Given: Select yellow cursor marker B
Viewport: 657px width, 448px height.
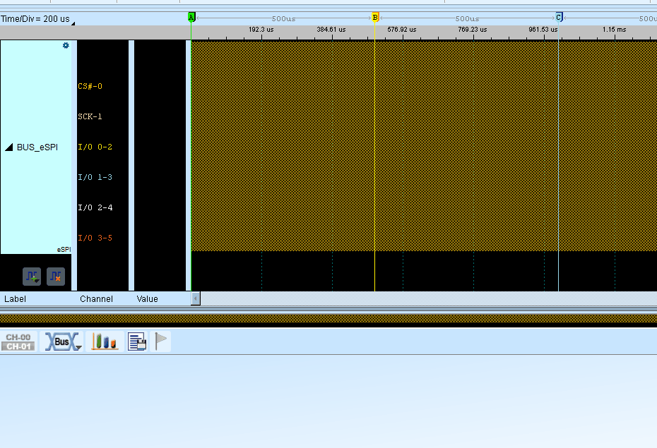Looking at the screenshot, I should [375, 17].
